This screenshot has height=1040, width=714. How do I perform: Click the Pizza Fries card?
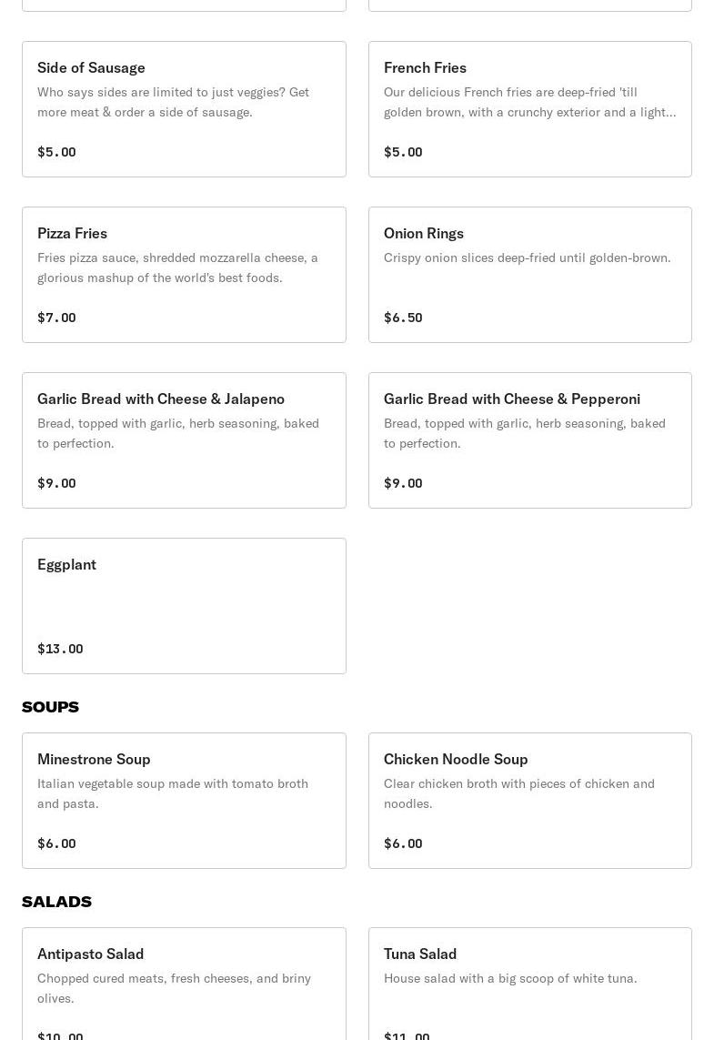[x=184, y=275]
